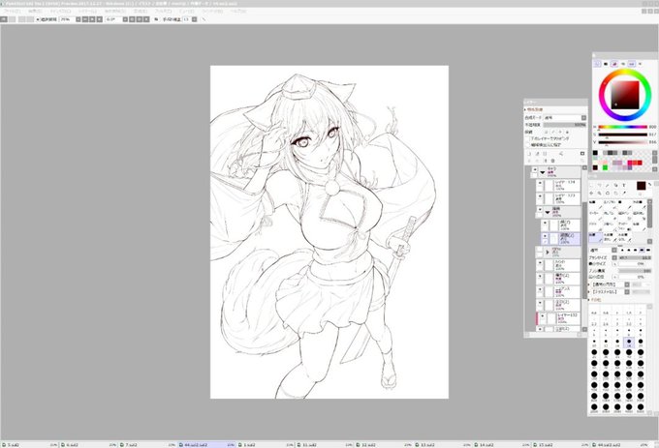Image resolution: width=659 pixels, height=448 pixels.
Task: Hide the キャラ folder layer
Action: coord(535,170)
